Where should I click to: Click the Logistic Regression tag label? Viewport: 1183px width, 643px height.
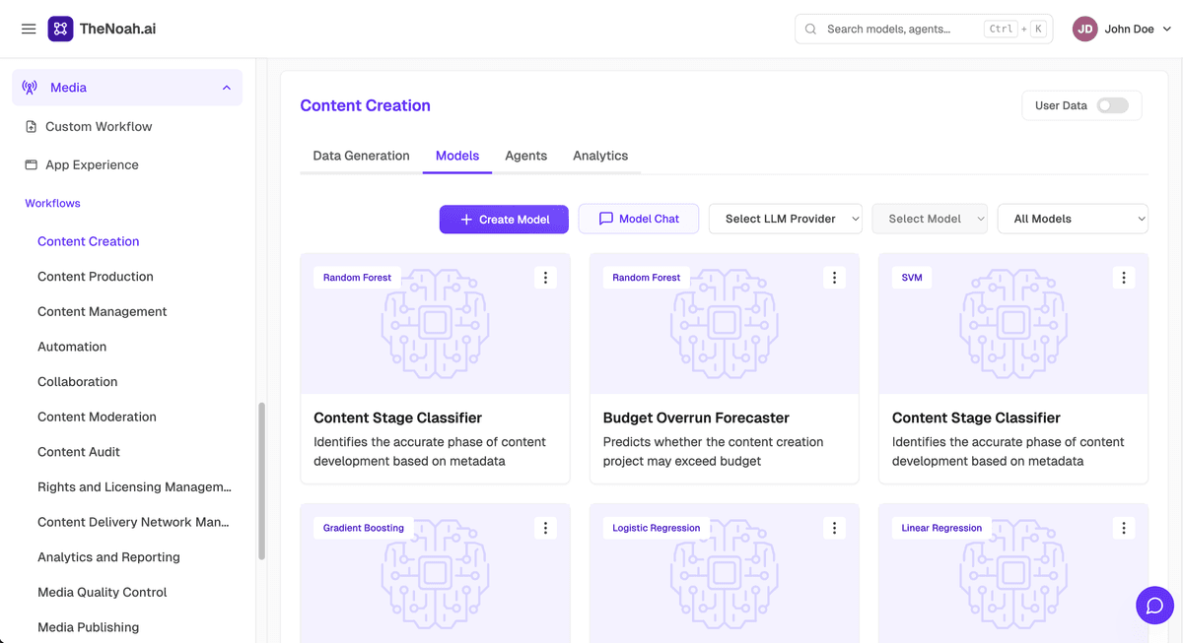click(656, 529)
